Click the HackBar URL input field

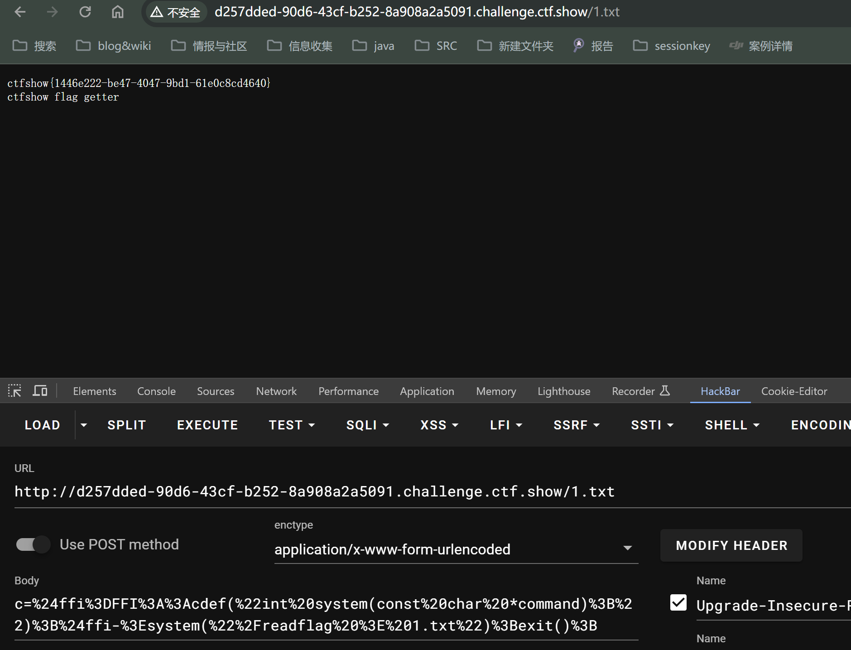tap(433, 492)
